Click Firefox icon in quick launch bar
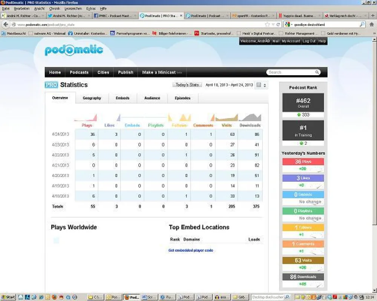Image resolution: width=377 pixels, height=301 pixels. [x=54, y=297]
